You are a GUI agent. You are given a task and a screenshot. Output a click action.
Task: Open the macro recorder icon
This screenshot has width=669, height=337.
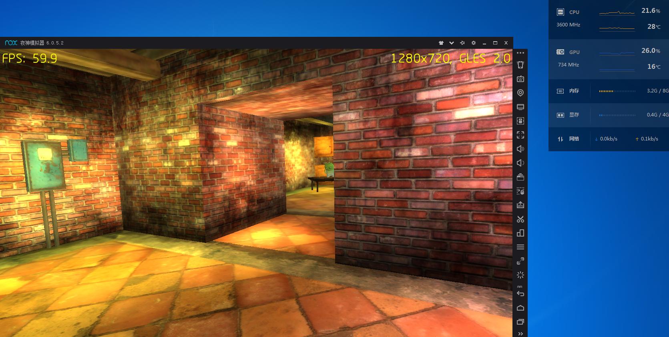pos(520,191)
